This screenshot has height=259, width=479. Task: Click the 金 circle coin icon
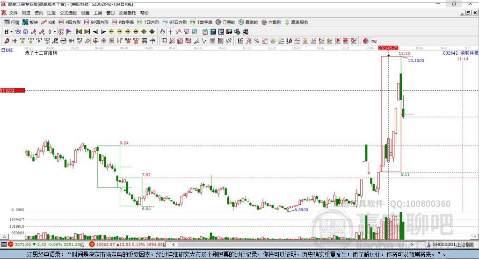(273, 41)
